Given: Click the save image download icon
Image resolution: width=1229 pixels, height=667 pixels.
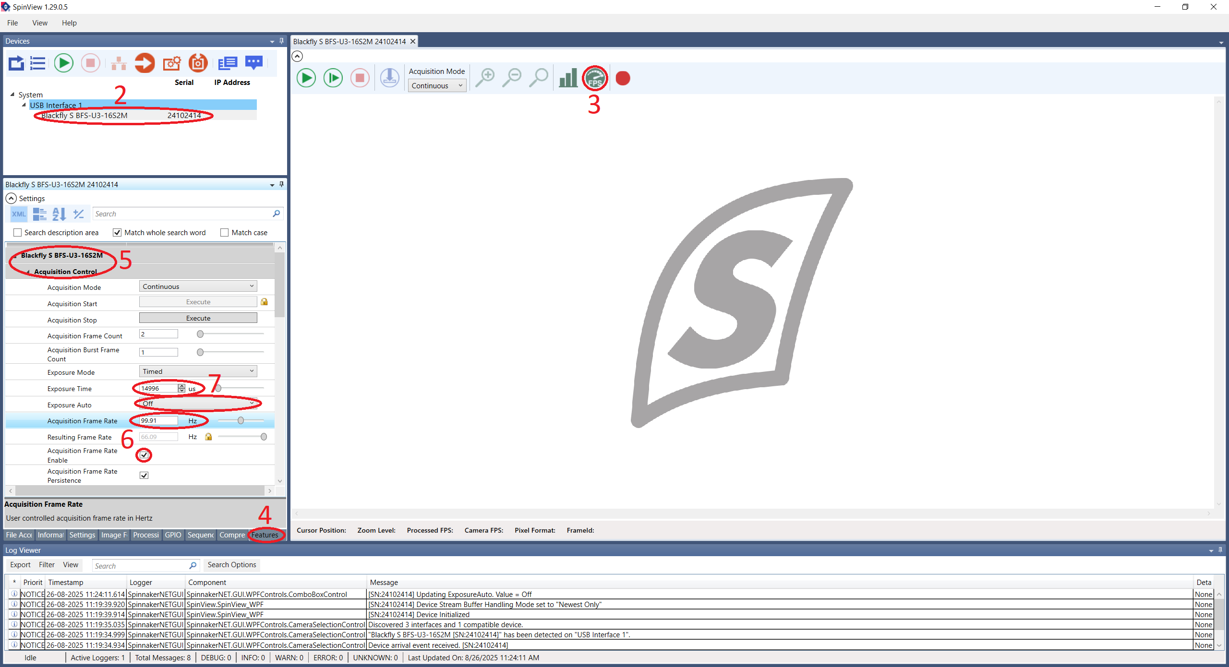Looking at the screenshot, I should (389, 78).
